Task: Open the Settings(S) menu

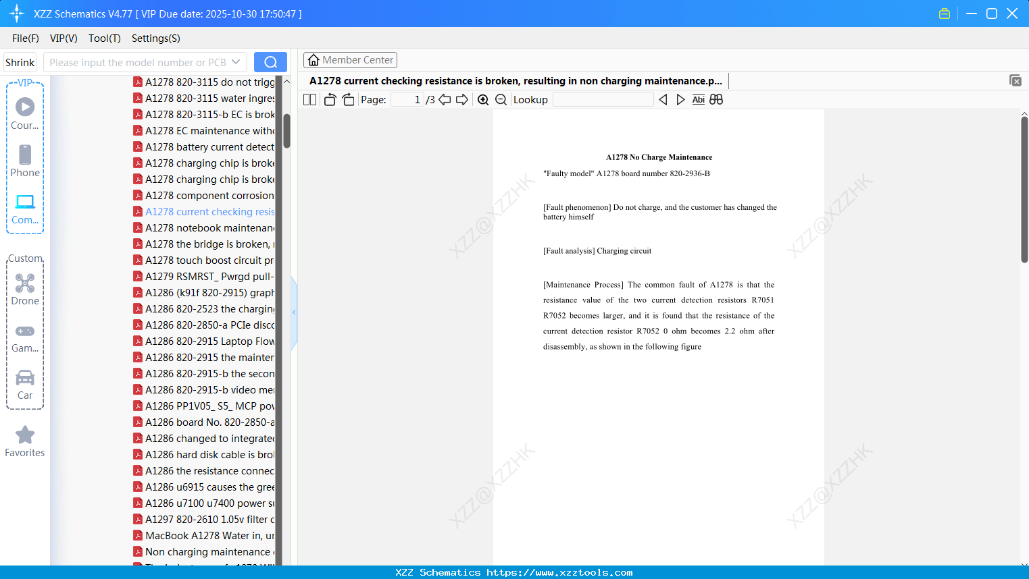Action: [x=156, y=38]
